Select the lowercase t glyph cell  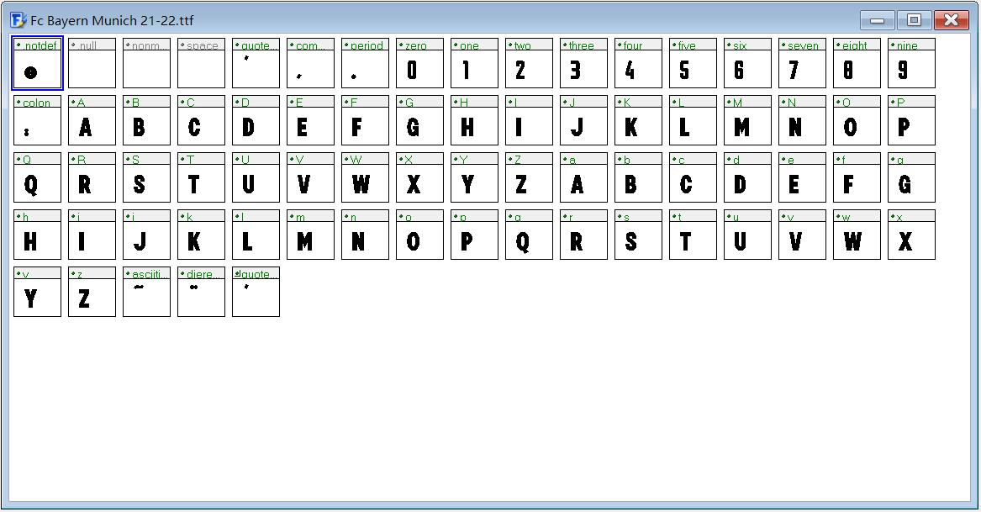[x=694, y=235]
